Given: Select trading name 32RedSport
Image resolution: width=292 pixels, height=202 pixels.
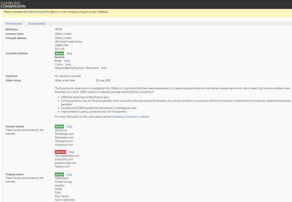Looking at the screenshot, I should [62, 178].
